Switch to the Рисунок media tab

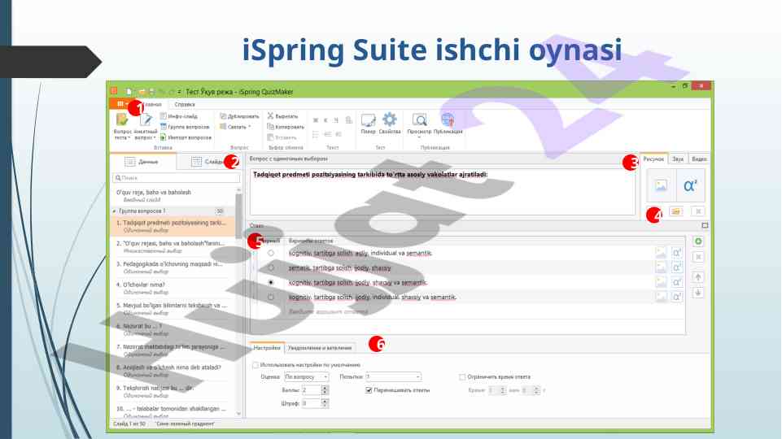(653, 159)
